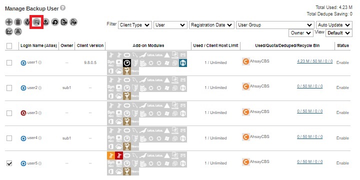
Task: Check the user2 row checkbox
Action: 9,88
